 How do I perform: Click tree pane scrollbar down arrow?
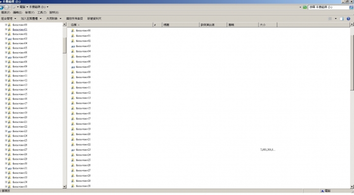[x=64, y=187]
